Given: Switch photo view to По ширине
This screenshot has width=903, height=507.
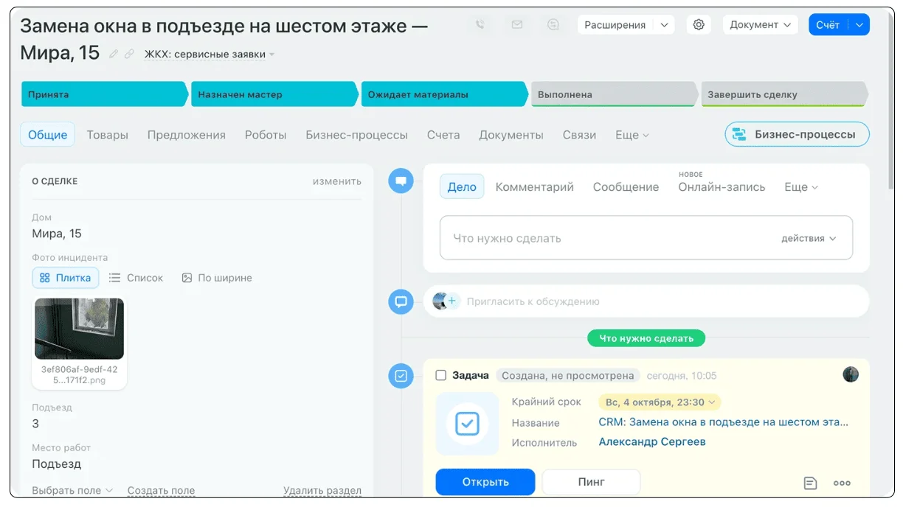Looking at the screenshot, I should (x=217, y=278).
